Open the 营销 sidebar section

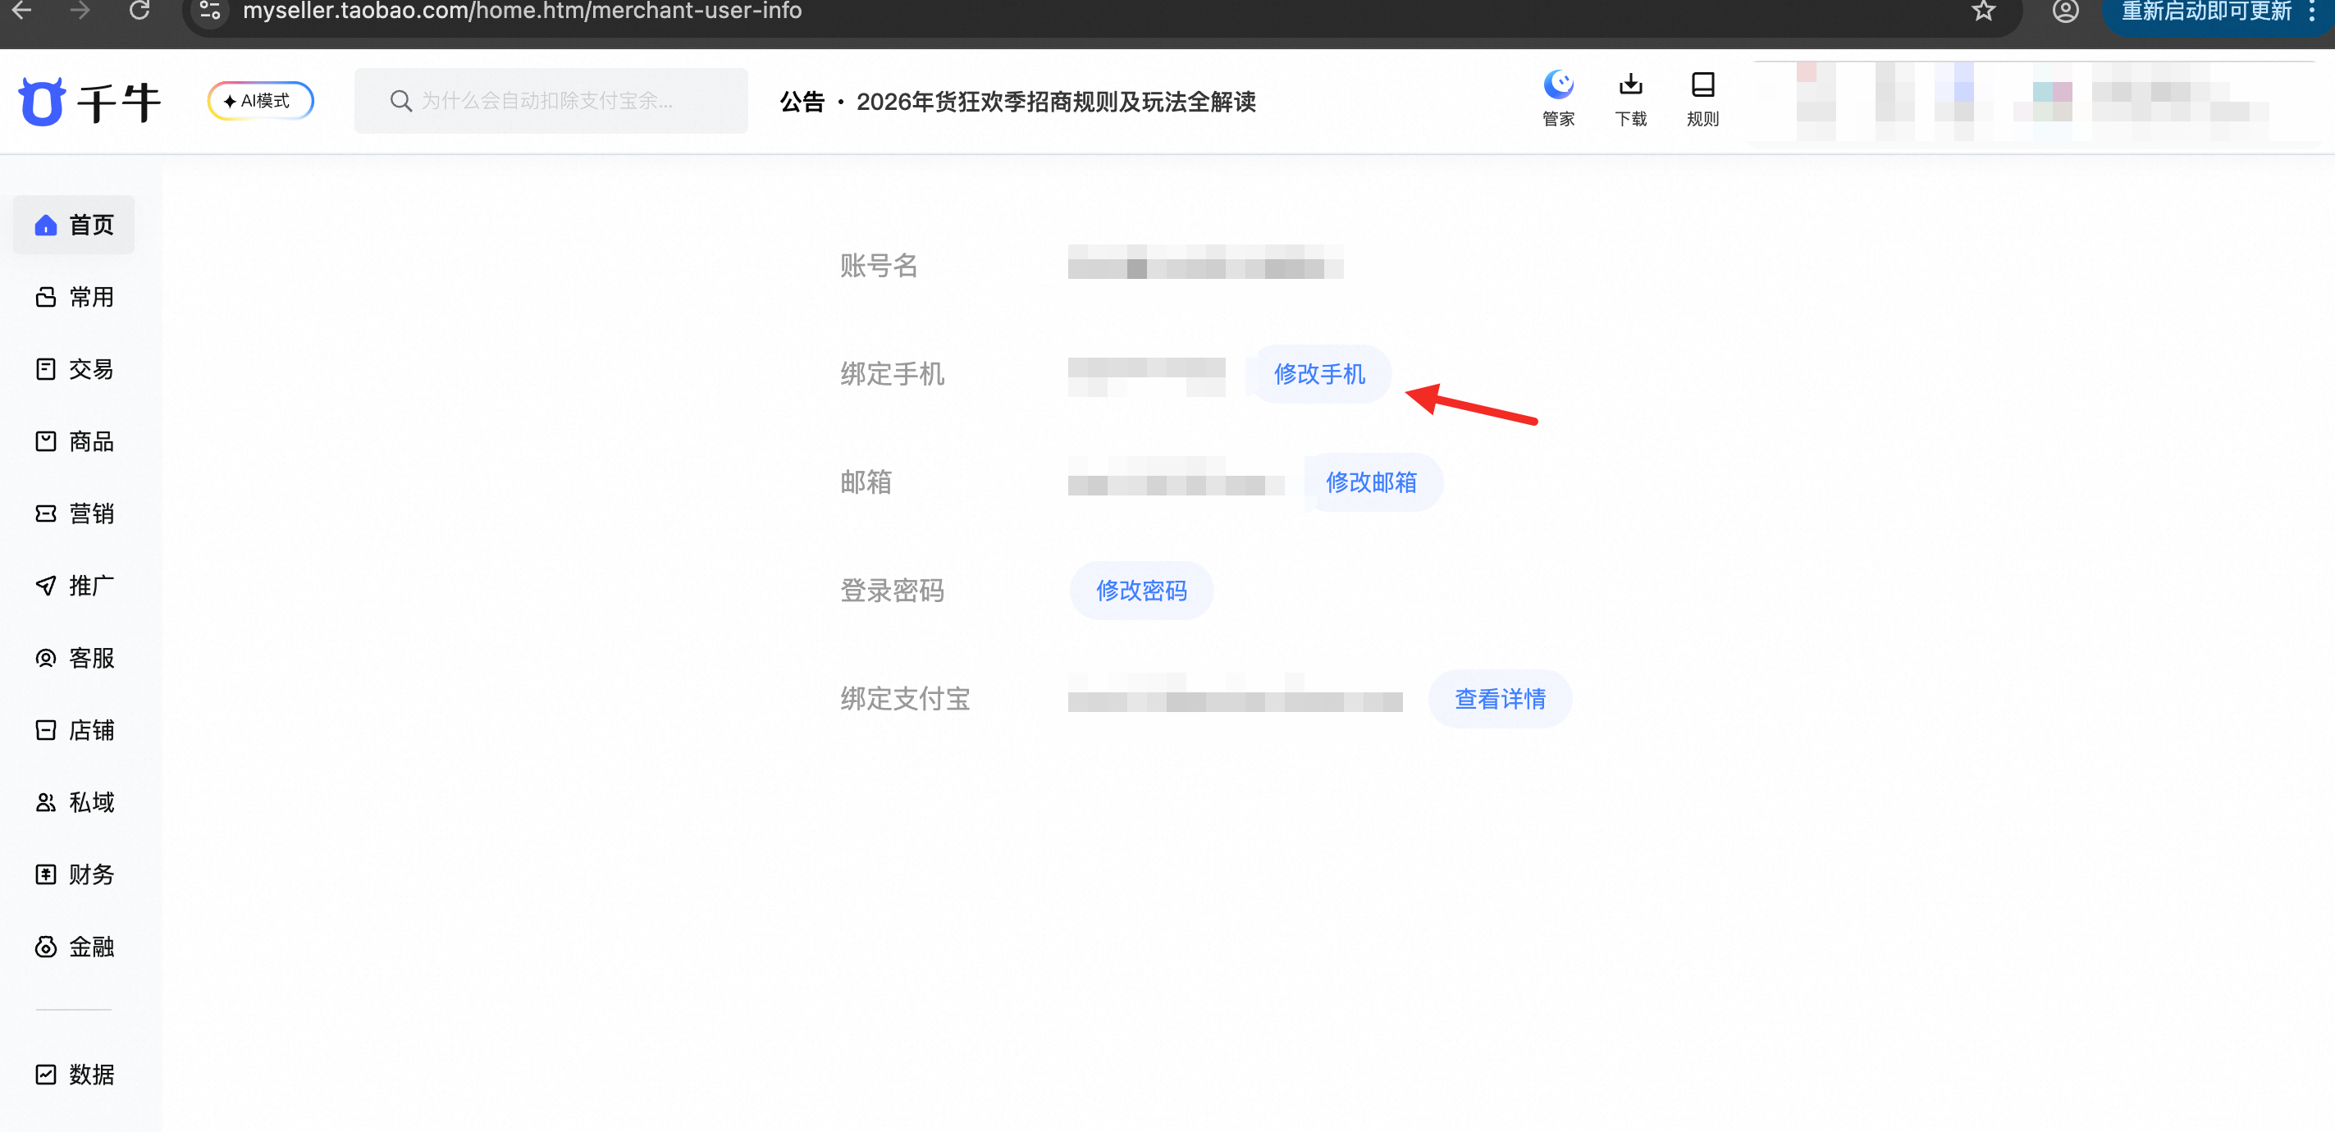[75, 514]
